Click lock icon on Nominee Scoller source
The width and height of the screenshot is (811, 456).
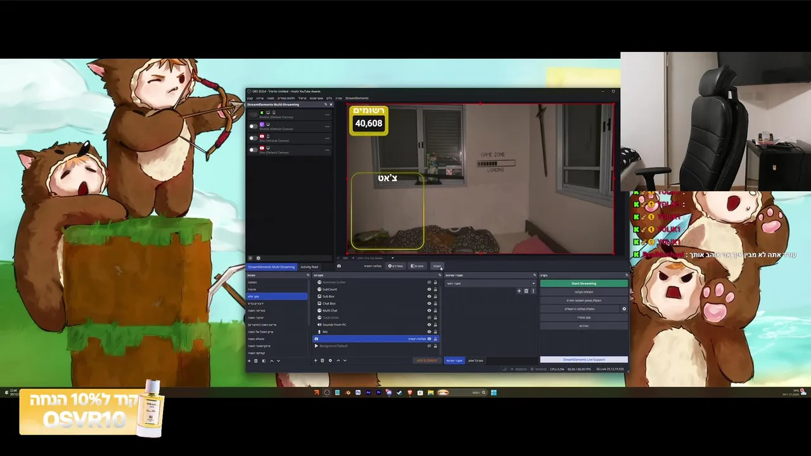435,282
